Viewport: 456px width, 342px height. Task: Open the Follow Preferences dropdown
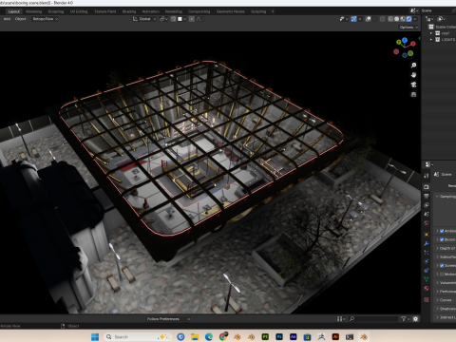168,319
